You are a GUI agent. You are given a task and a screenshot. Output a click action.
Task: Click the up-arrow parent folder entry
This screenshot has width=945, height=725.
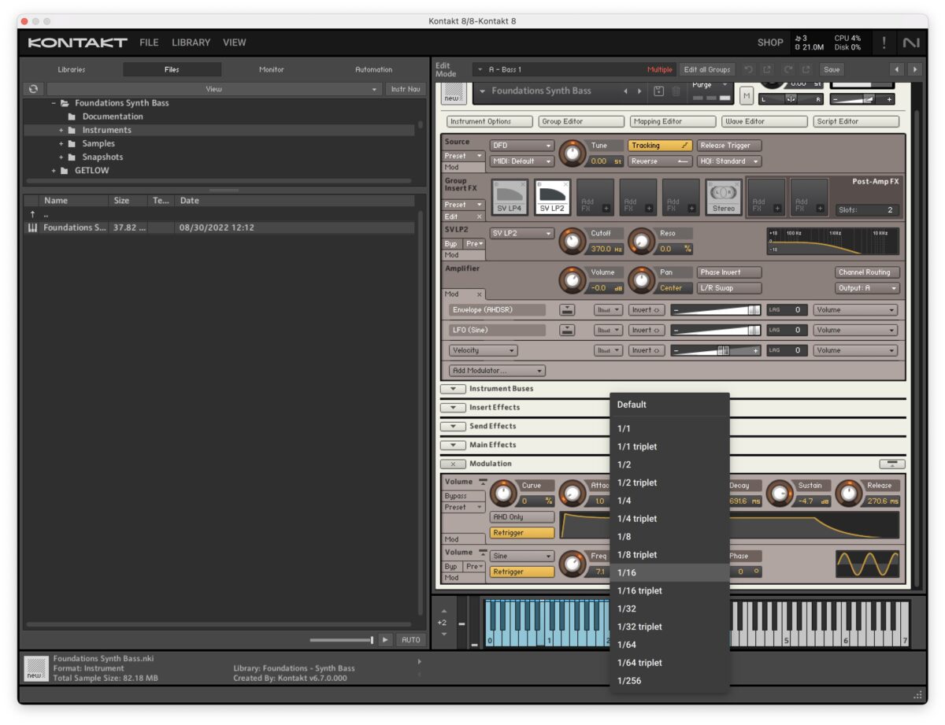coord(32,214)
